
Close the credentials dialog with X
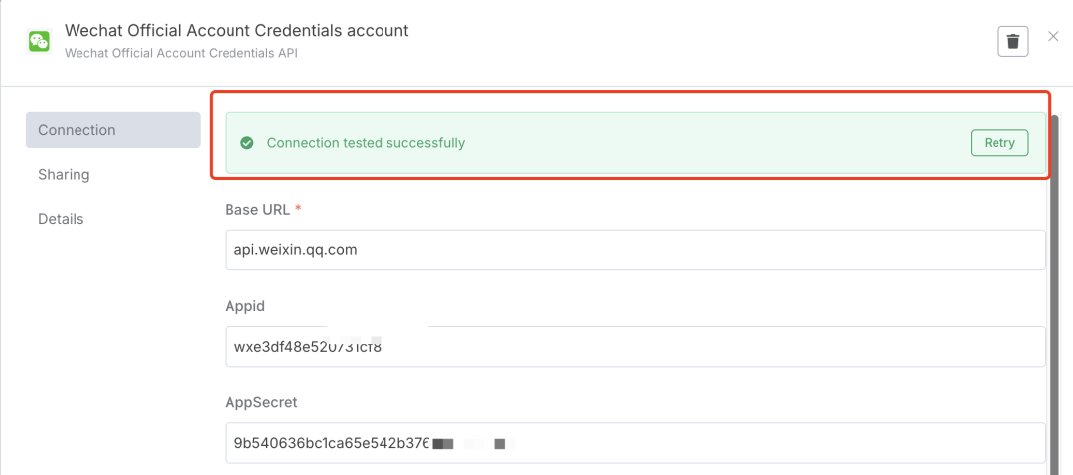(x=1053, y=37)
